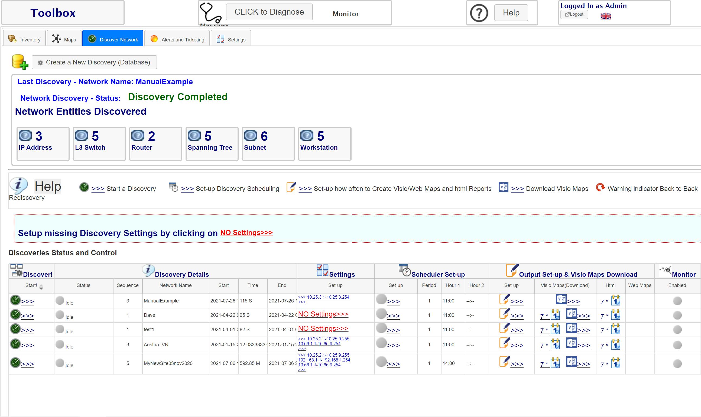The height and width of the screenshot is (417, 701).
Task: Click the stethoscope Diagnose icon
Action: (x=210, y=13)
